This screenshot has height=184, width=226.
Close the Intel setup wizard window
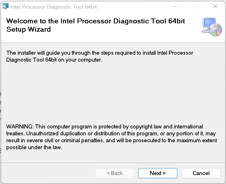point(215,6)
